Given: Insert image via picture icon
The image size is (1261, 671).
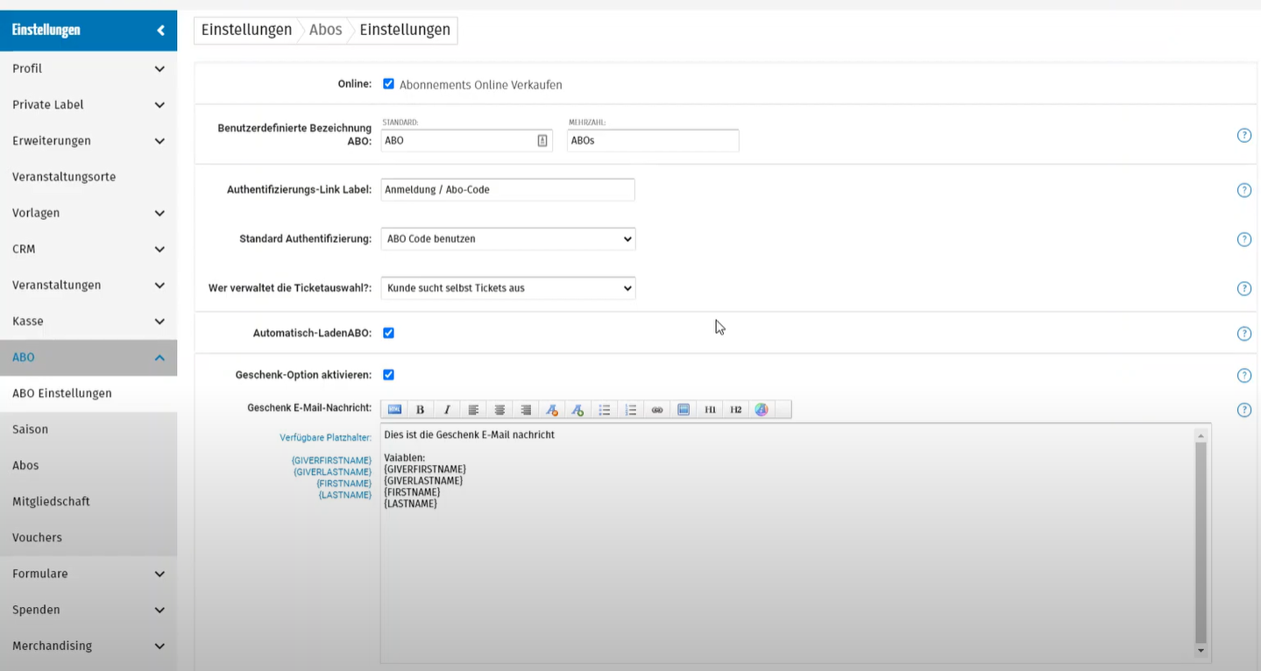Looking at the screenshot, I should tap(684, 410).
